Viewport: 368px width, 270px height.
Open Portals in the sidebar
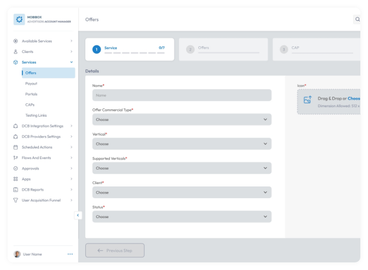tap(31, 94)
